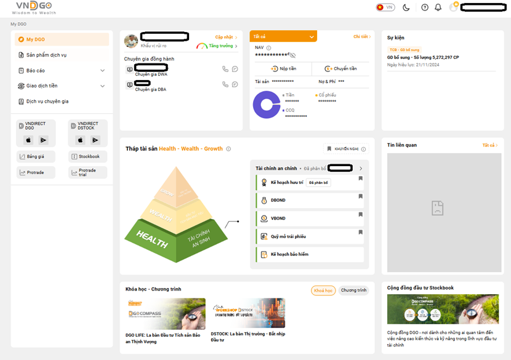Click the NAV info icon
The width and height of the screenshot is (511, 360).
269,48
